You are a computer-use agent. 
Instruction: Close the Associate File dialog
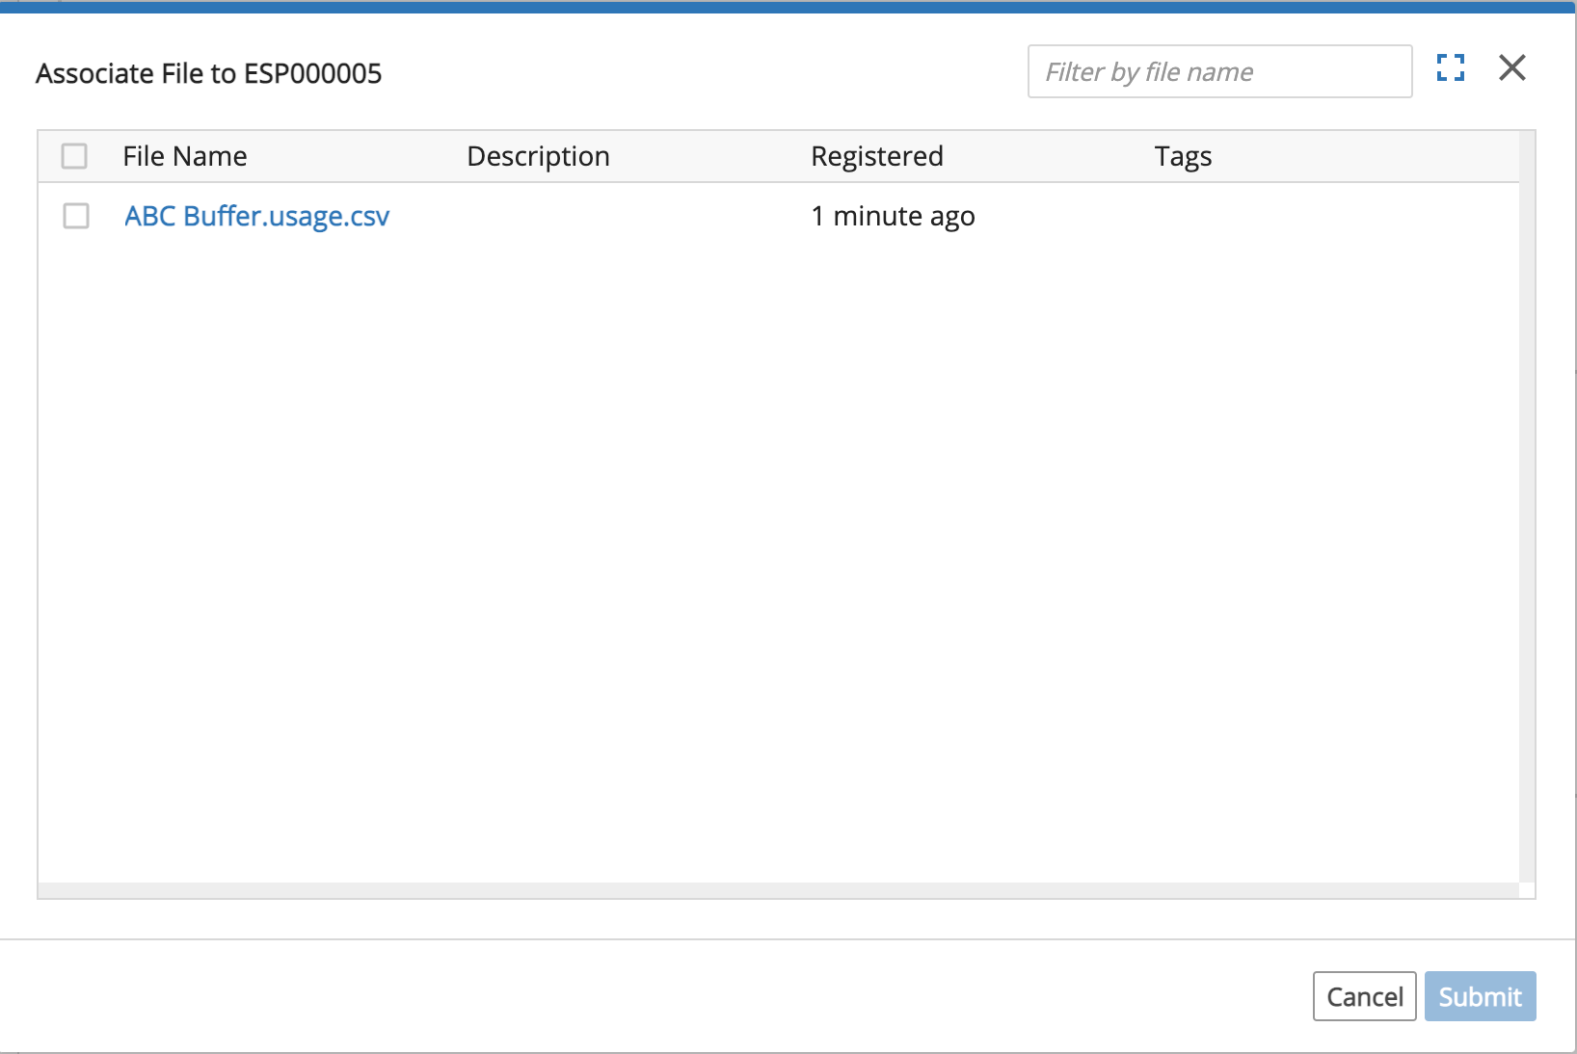click(x=1512, y=67)
